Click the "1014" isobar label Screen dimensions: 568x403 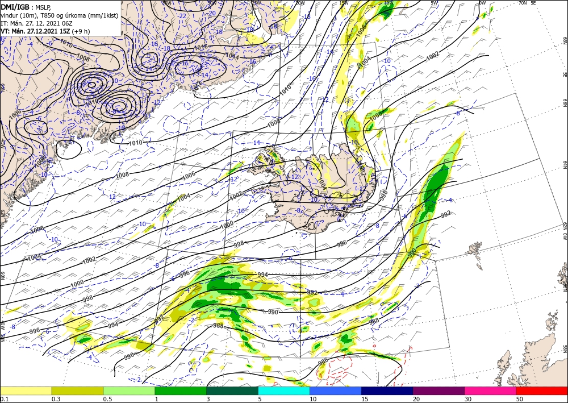click(x=232, y=56)
